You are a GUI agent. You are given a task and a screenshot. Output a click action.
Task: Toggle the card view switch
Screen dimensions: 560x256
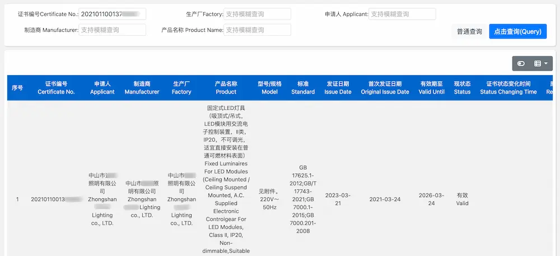click(x=521, y=63)
